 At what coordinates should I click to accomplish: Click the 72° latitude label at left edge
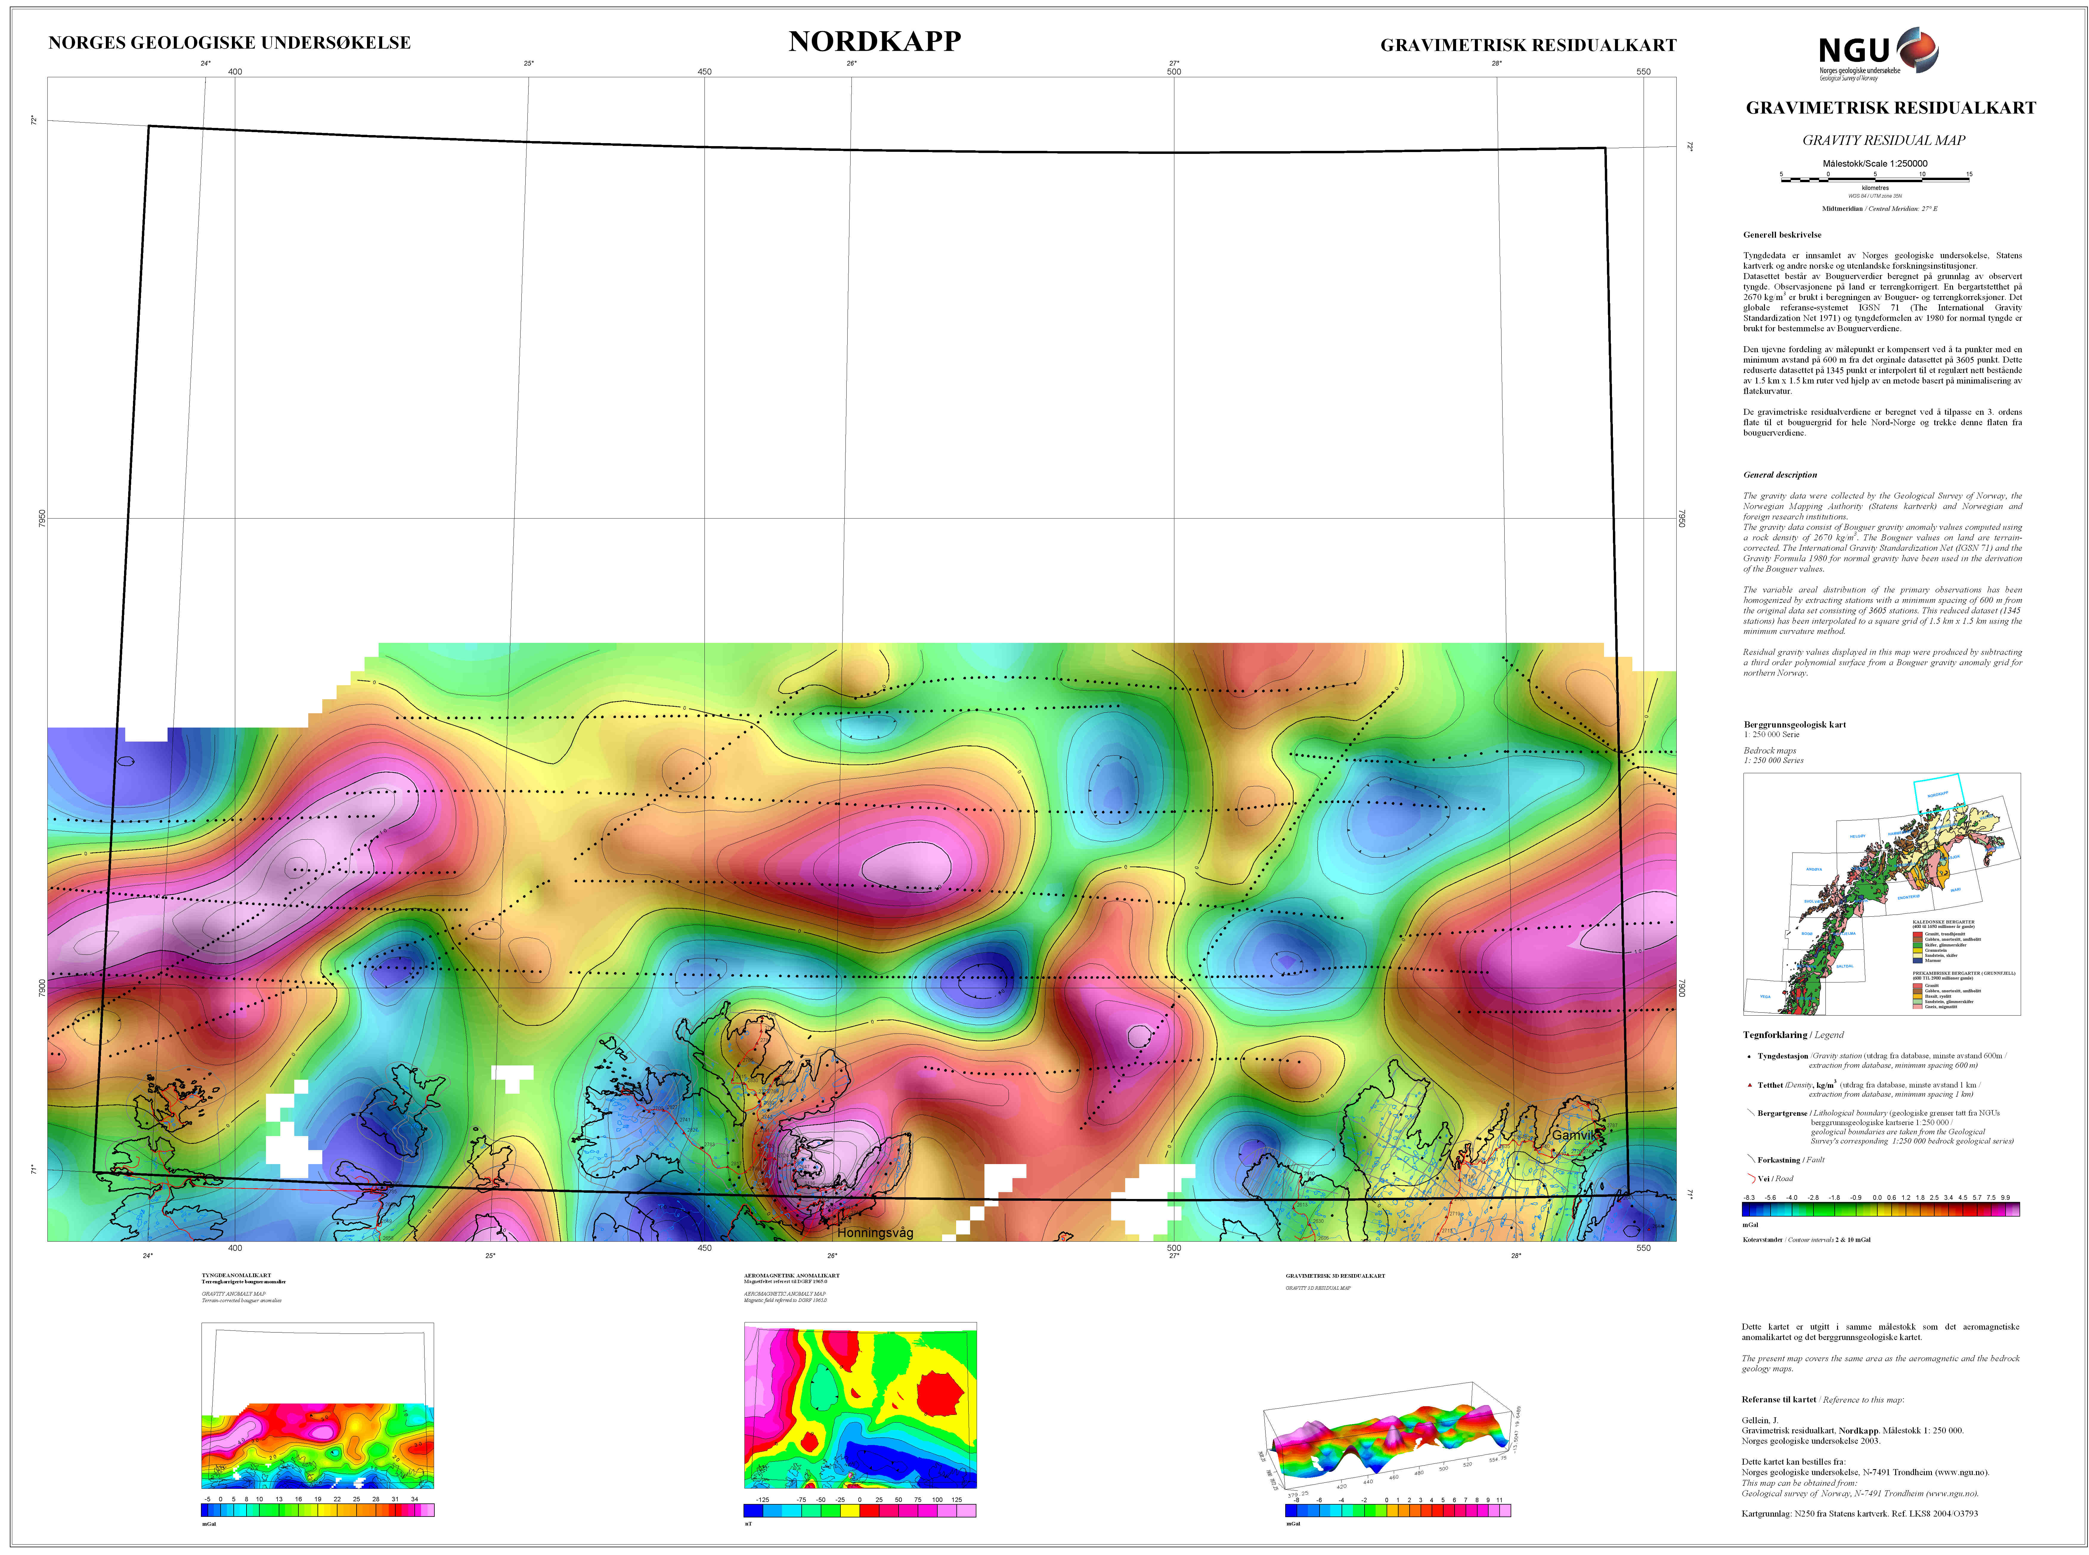pos(34,120)
